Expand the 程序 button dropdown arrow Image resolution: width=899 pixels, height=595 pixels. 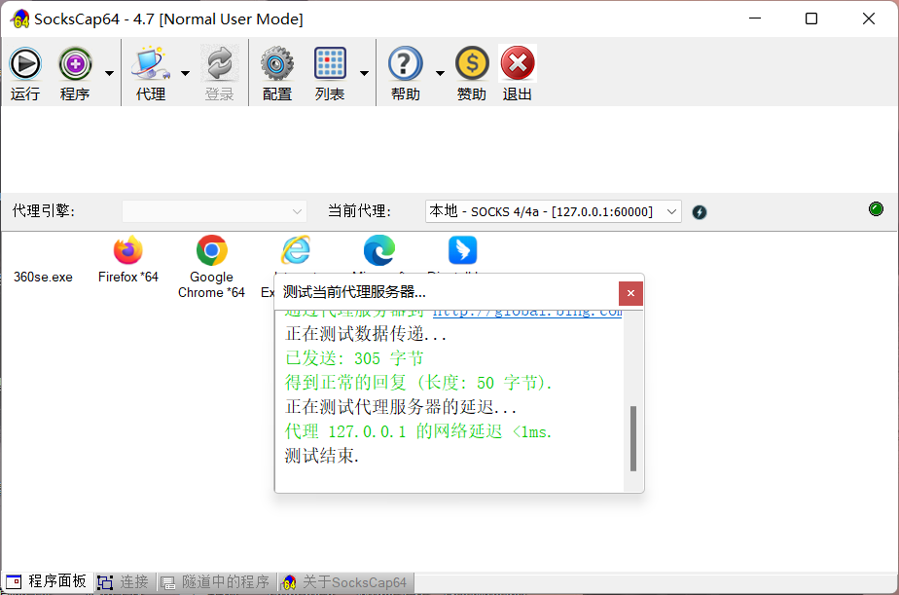click(108, 71)
